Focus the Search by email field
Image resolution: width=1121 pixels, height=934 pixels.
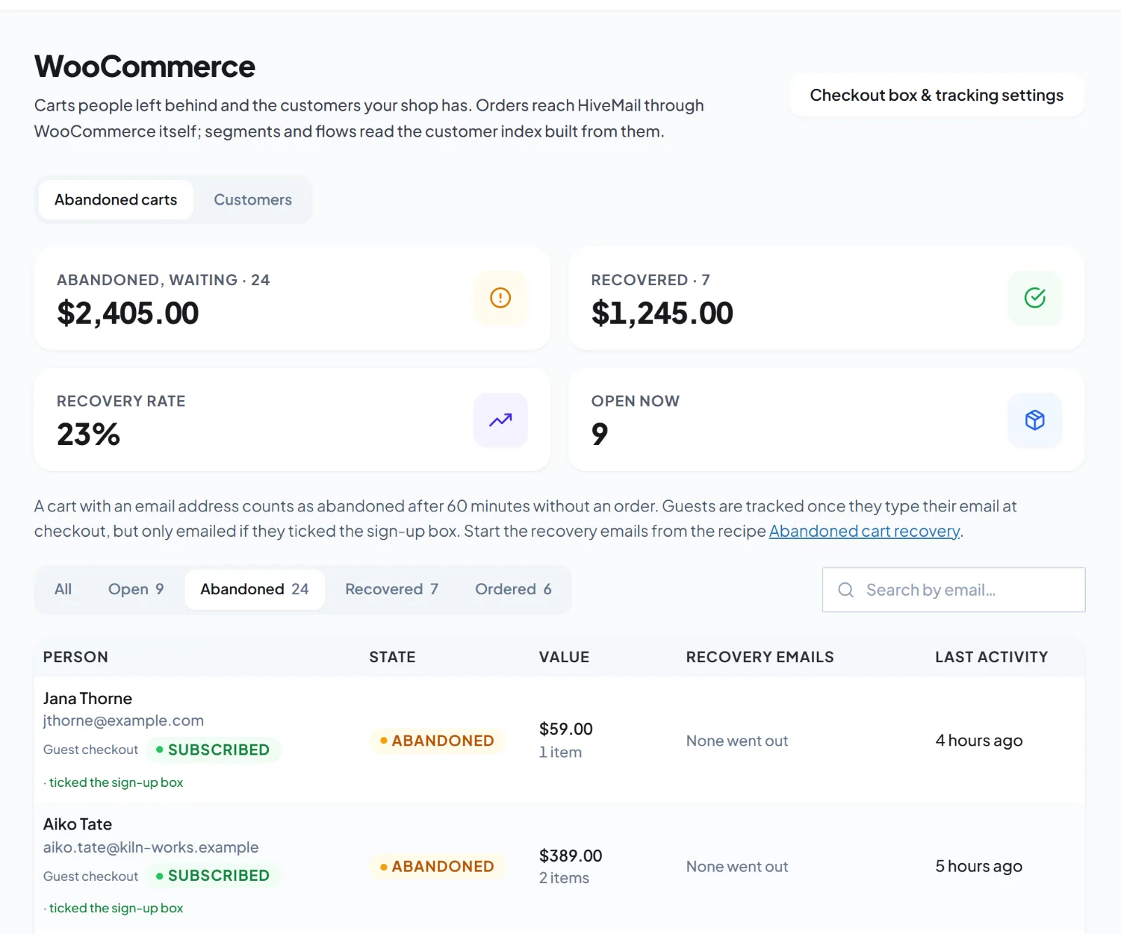[954, 590]
